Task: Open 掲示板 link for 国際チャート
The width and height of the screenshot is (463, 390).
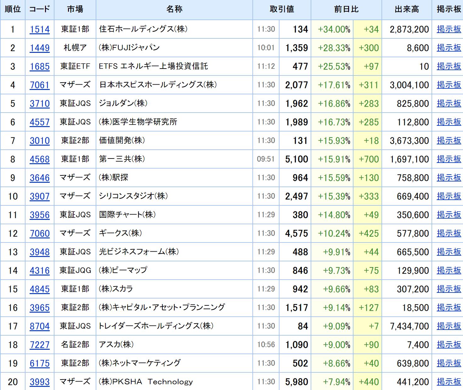Action: tap(449, 215)
